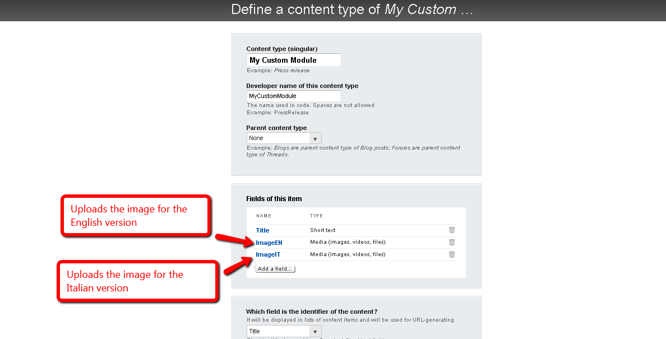Select the Media type text in ImageEN row
Image resolution: width=666 pixels, height=339 pixels.
(348, 242)
